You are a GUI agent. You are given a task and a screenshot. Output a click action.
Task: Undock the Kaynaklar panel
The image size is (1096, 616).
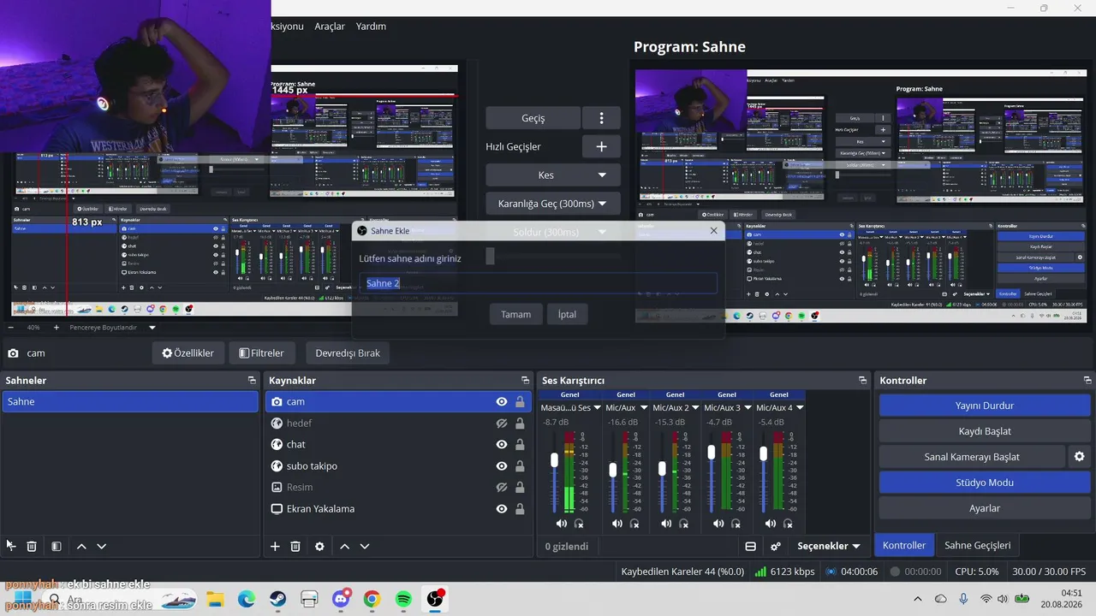526,380
